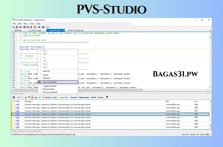Viewport: 223px width, 147px height.
Task: Open the Tools menu
Action: [x=32, y=24]
